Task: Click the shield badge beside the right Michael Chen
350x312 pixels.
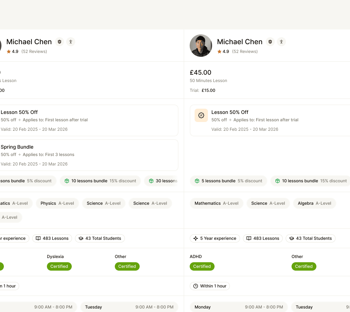Action: 270,42
